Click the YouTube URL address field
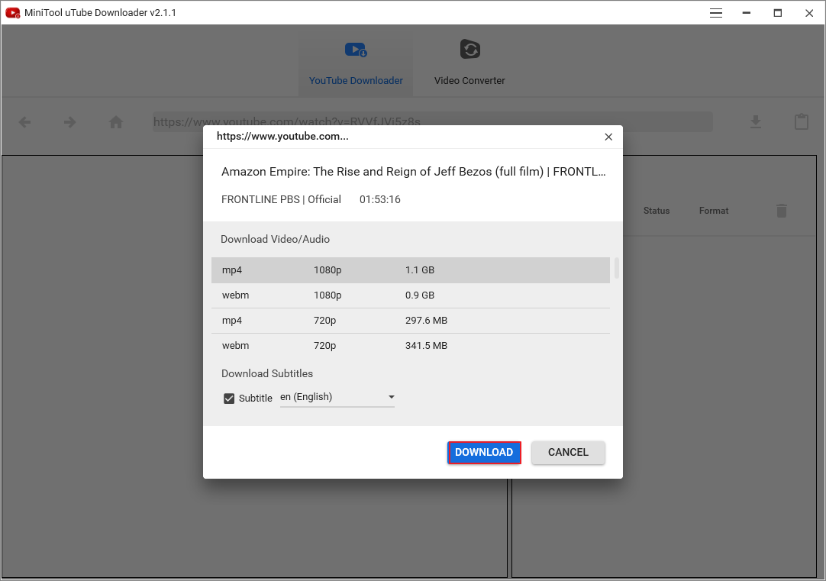The width and height of the screenshot is (826, 581). 433,122
